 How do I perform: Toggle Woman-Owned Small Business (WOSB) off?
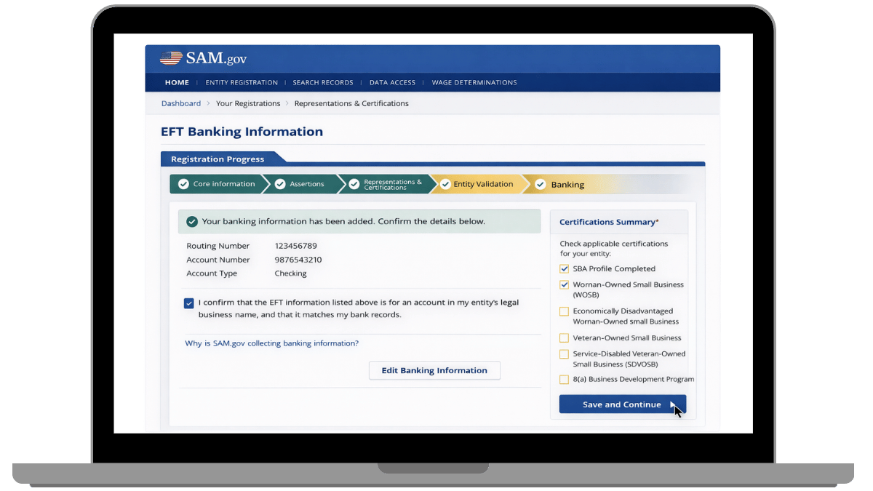[x=564, y=284]
